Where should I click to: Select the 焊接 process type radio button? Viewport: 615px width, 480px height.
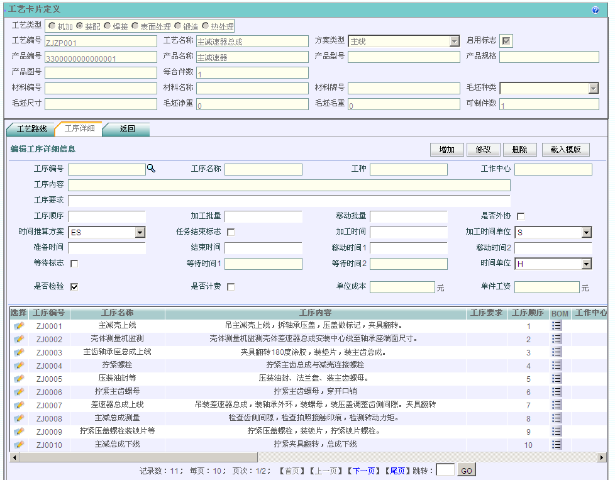pyautogui.click(x=108, y=26)
